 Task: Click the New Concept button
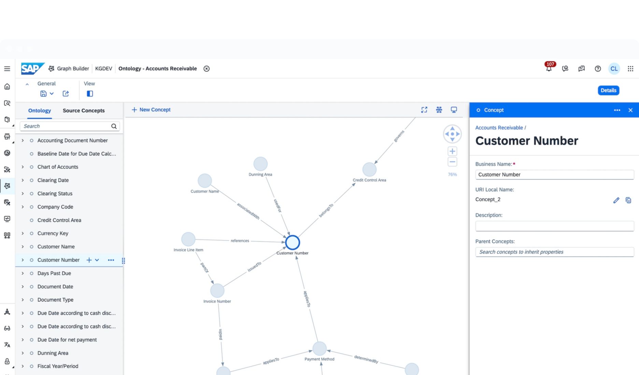pos(151,110)
